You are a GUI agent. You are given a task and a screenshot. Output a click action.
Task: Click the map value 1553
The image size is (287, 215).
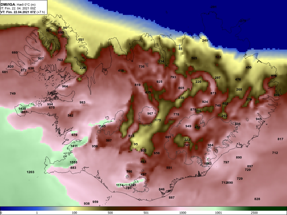[x=73, y=162]
